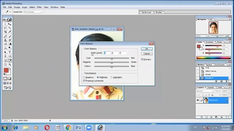Toggle the Preview checkbox
Screen dimensions: 234x131
pyautogui.click(x=142, y=59)
